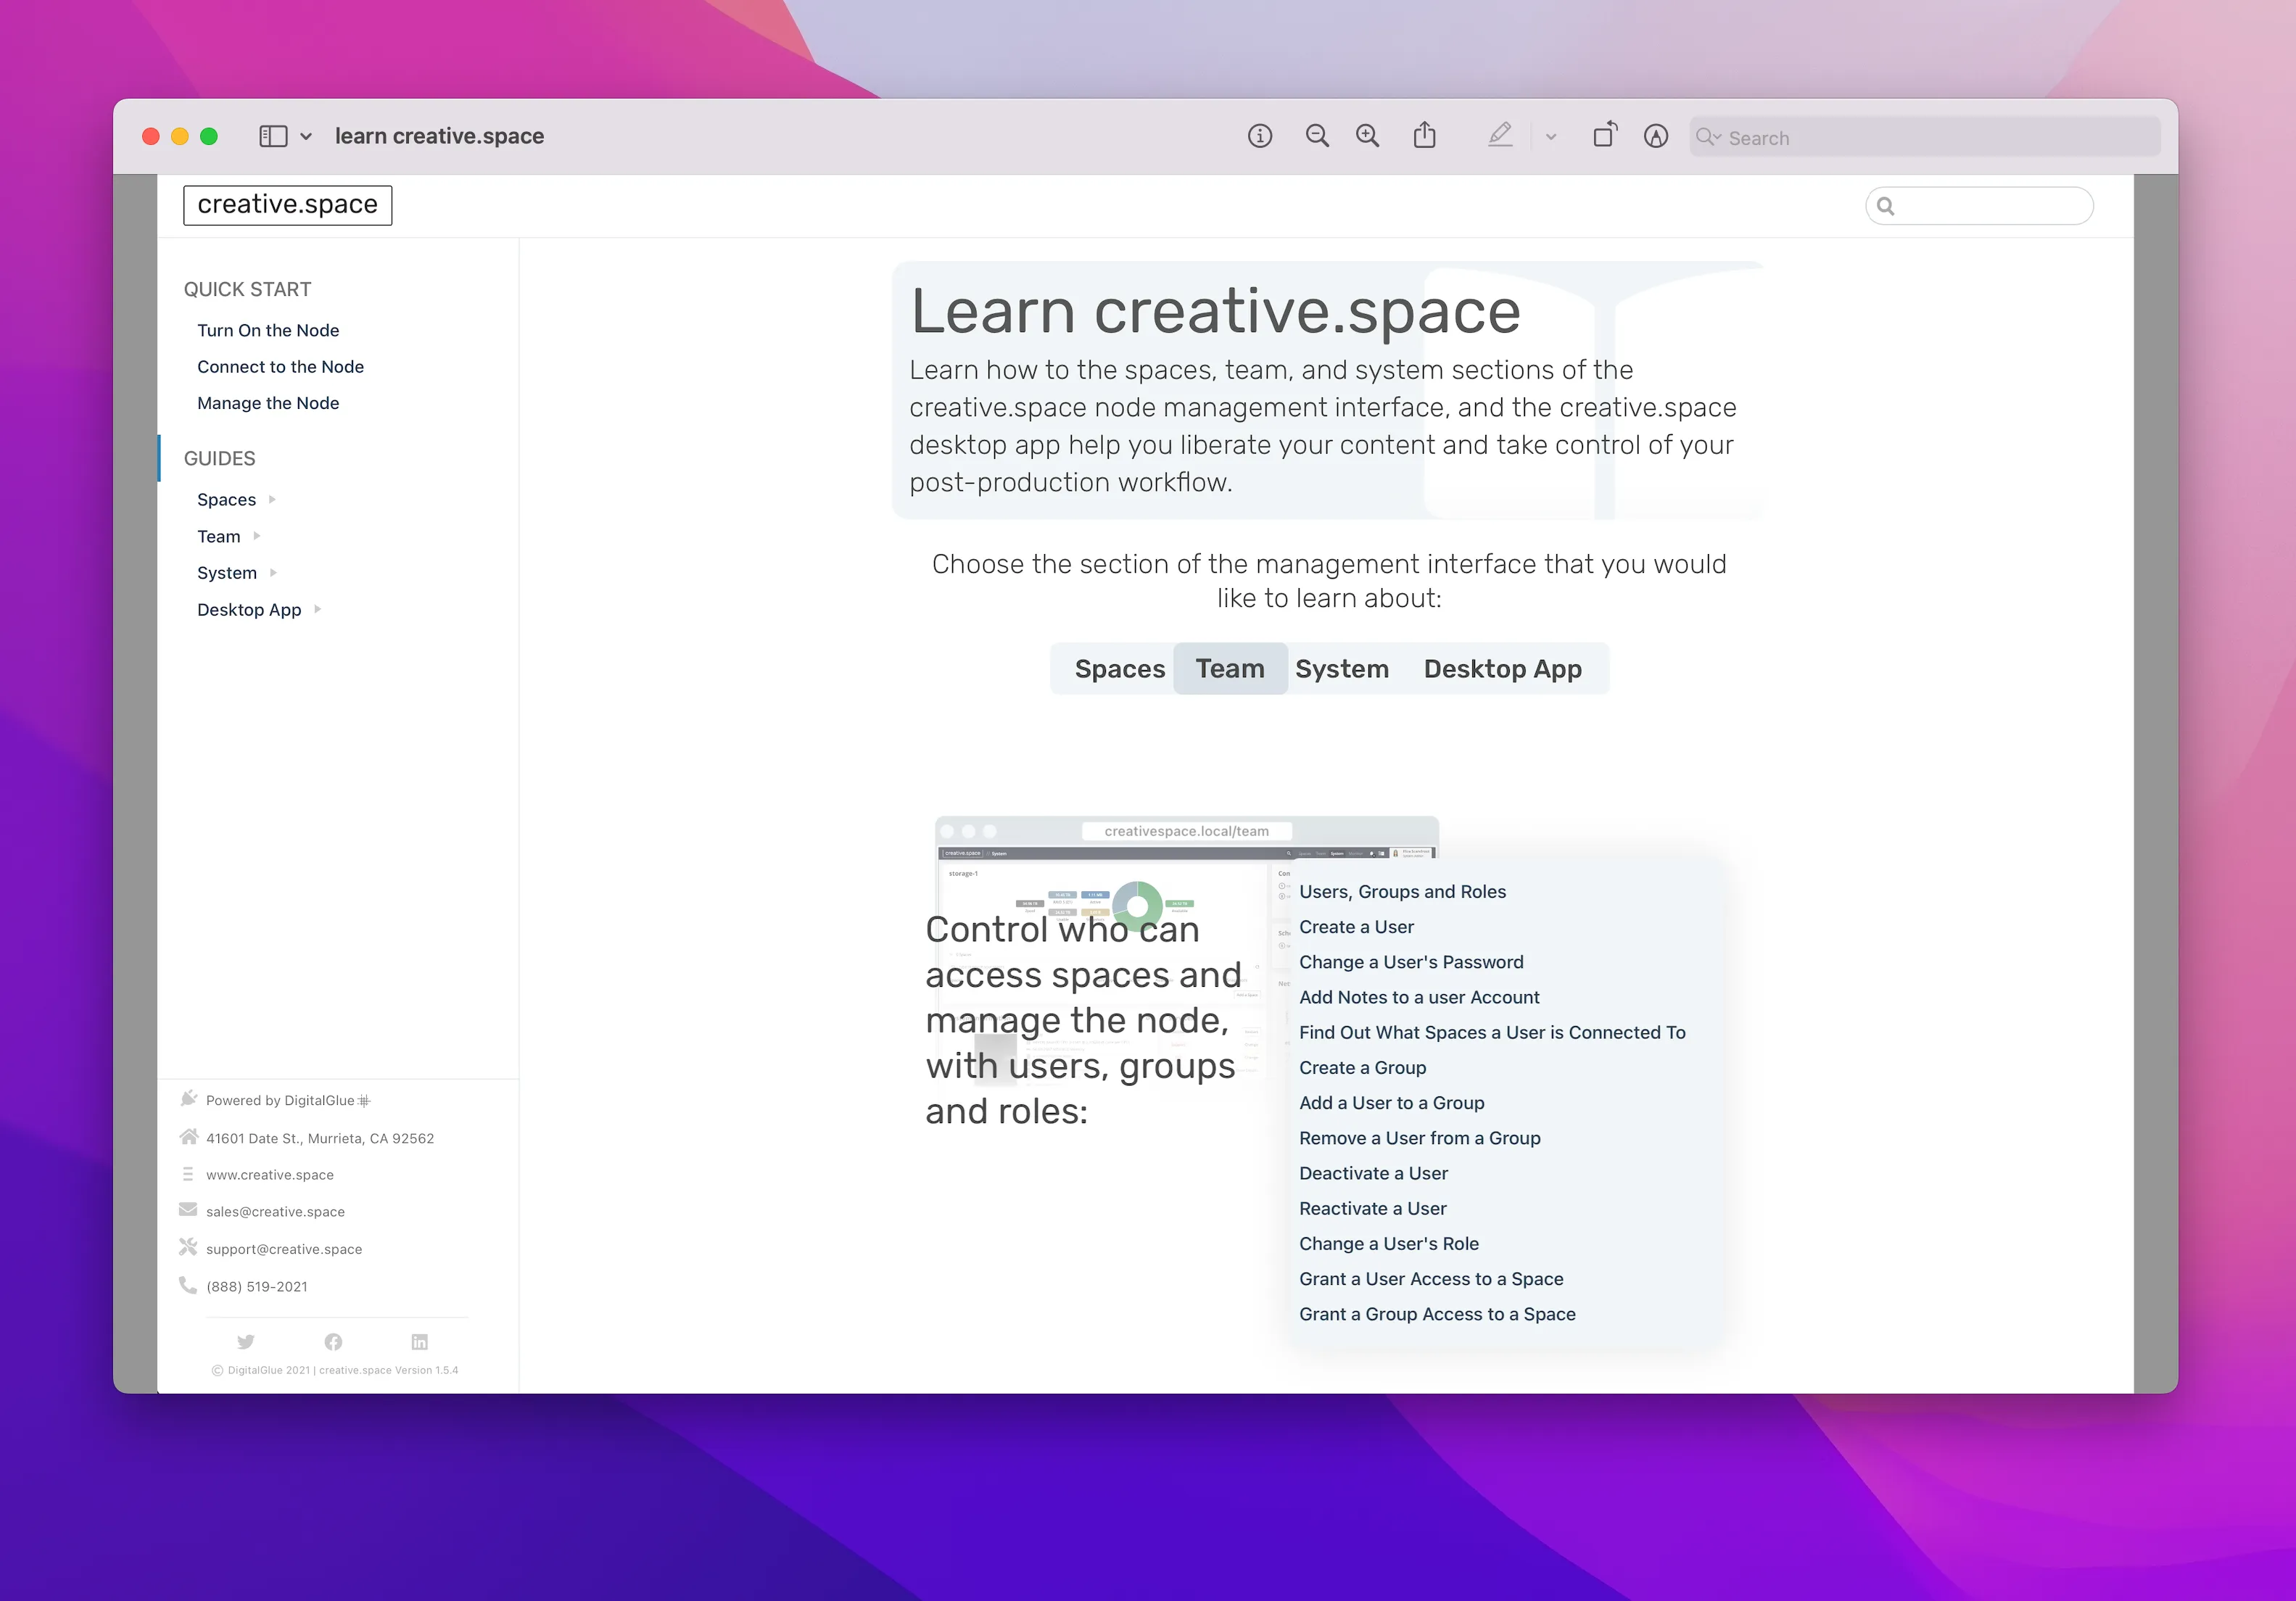Open Change a User's Password
The width and height of the screenshot is (2296, 1601).
1411,962
